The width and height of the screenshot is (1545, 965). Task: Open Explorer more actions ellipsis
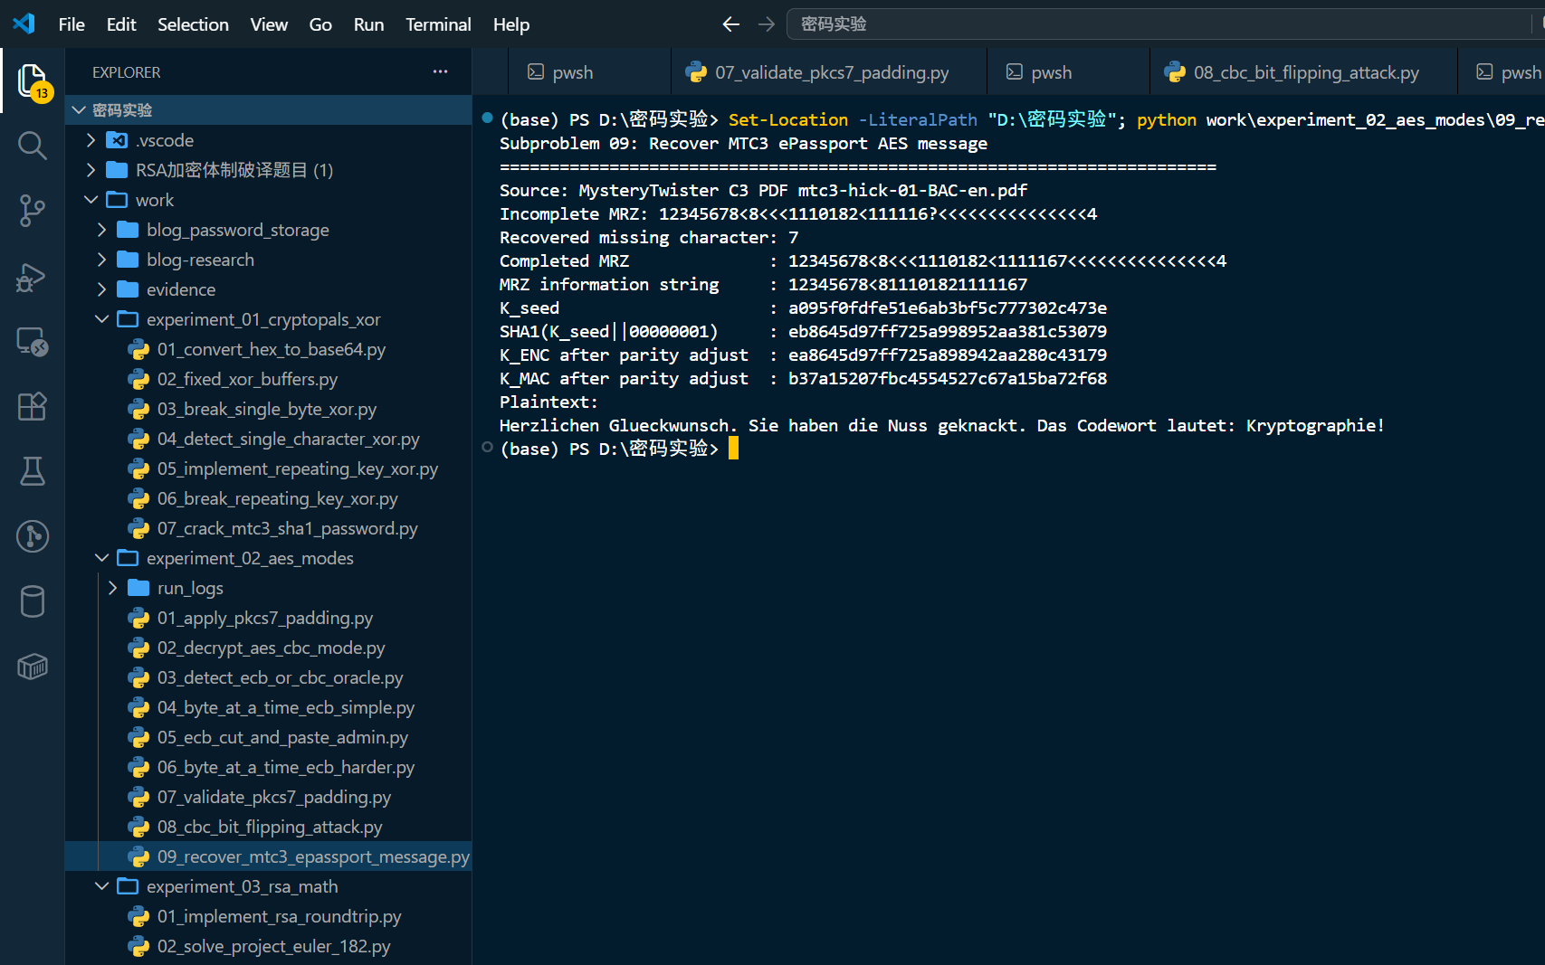[440, 71]
